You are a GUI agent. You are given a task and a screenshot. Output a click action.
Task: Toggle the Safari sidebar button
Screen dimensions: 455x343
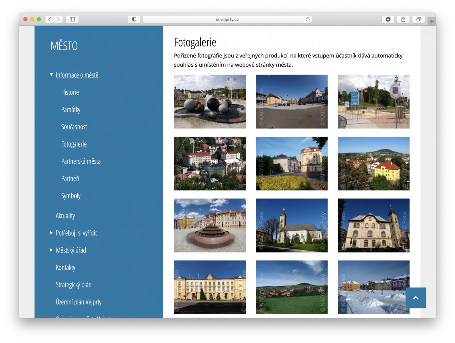click(72, 19)
